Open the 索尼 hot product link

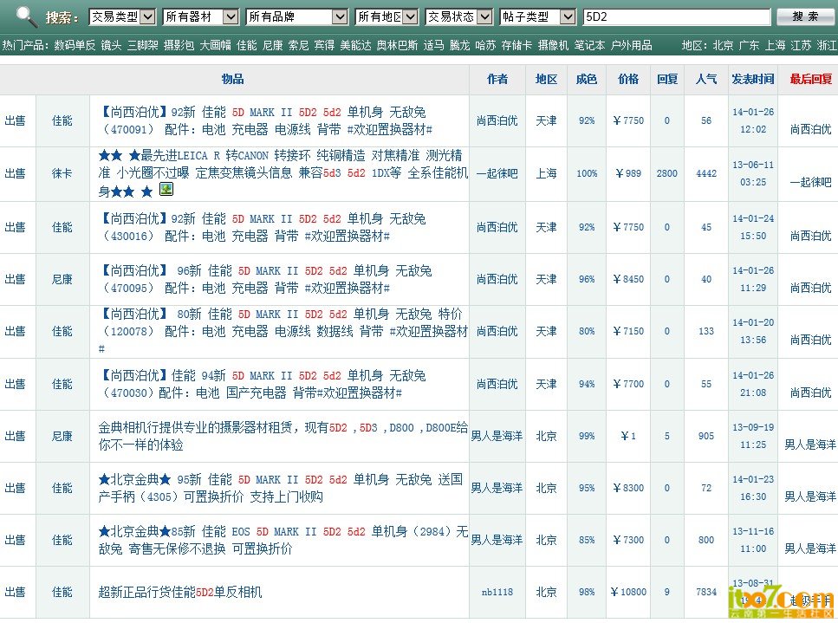click(299, 45)
